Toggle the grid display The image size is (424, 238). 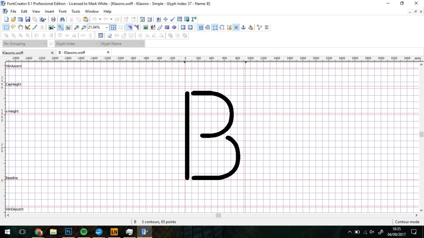(201, 27)
